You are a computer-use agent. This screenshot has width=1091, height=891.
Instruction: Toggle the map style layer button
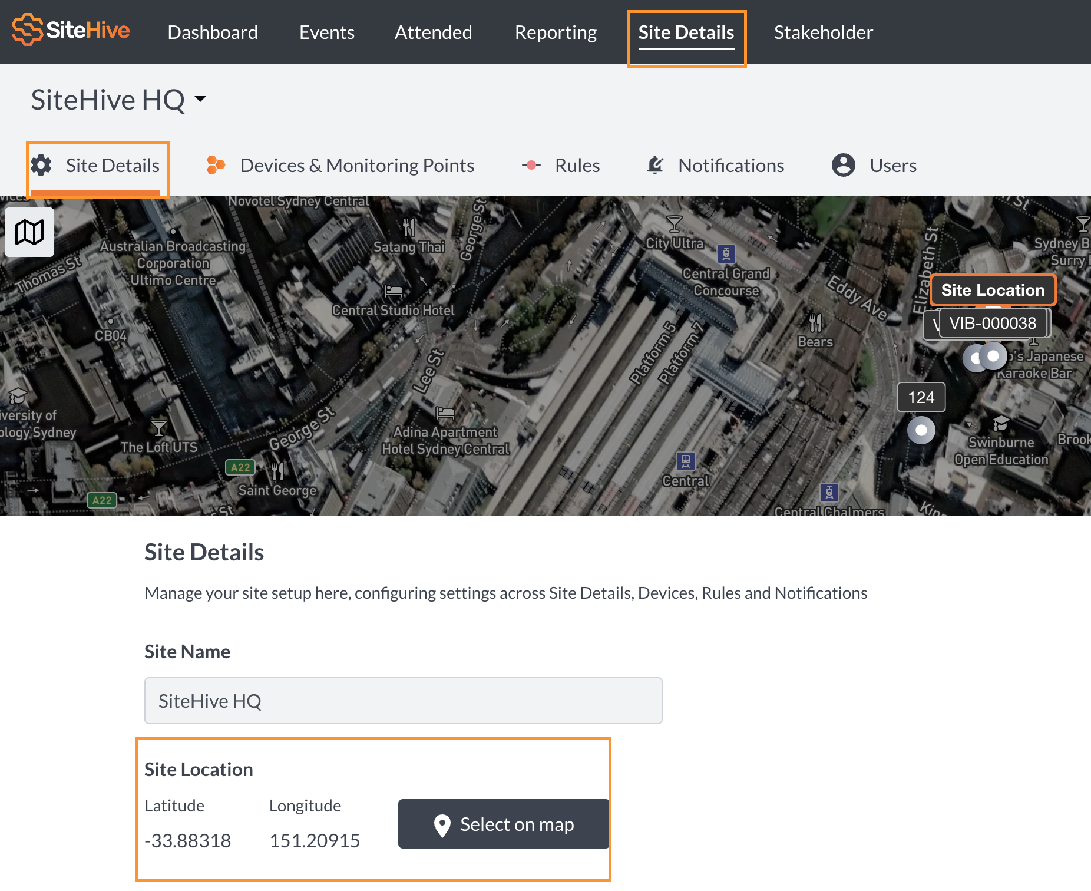coord(29,232)
